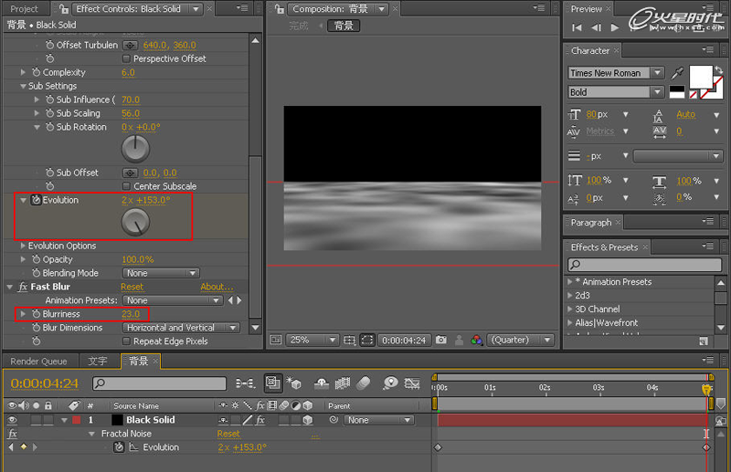Viewport: 731px width, 472px height.
Task: Switch to 文字 timeline tab
Action: tap(98, 362)
